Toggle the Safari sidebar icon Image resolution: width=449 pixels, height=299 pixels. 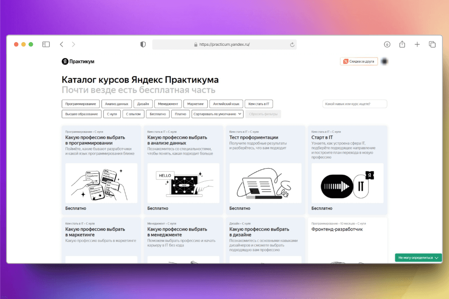46,44
